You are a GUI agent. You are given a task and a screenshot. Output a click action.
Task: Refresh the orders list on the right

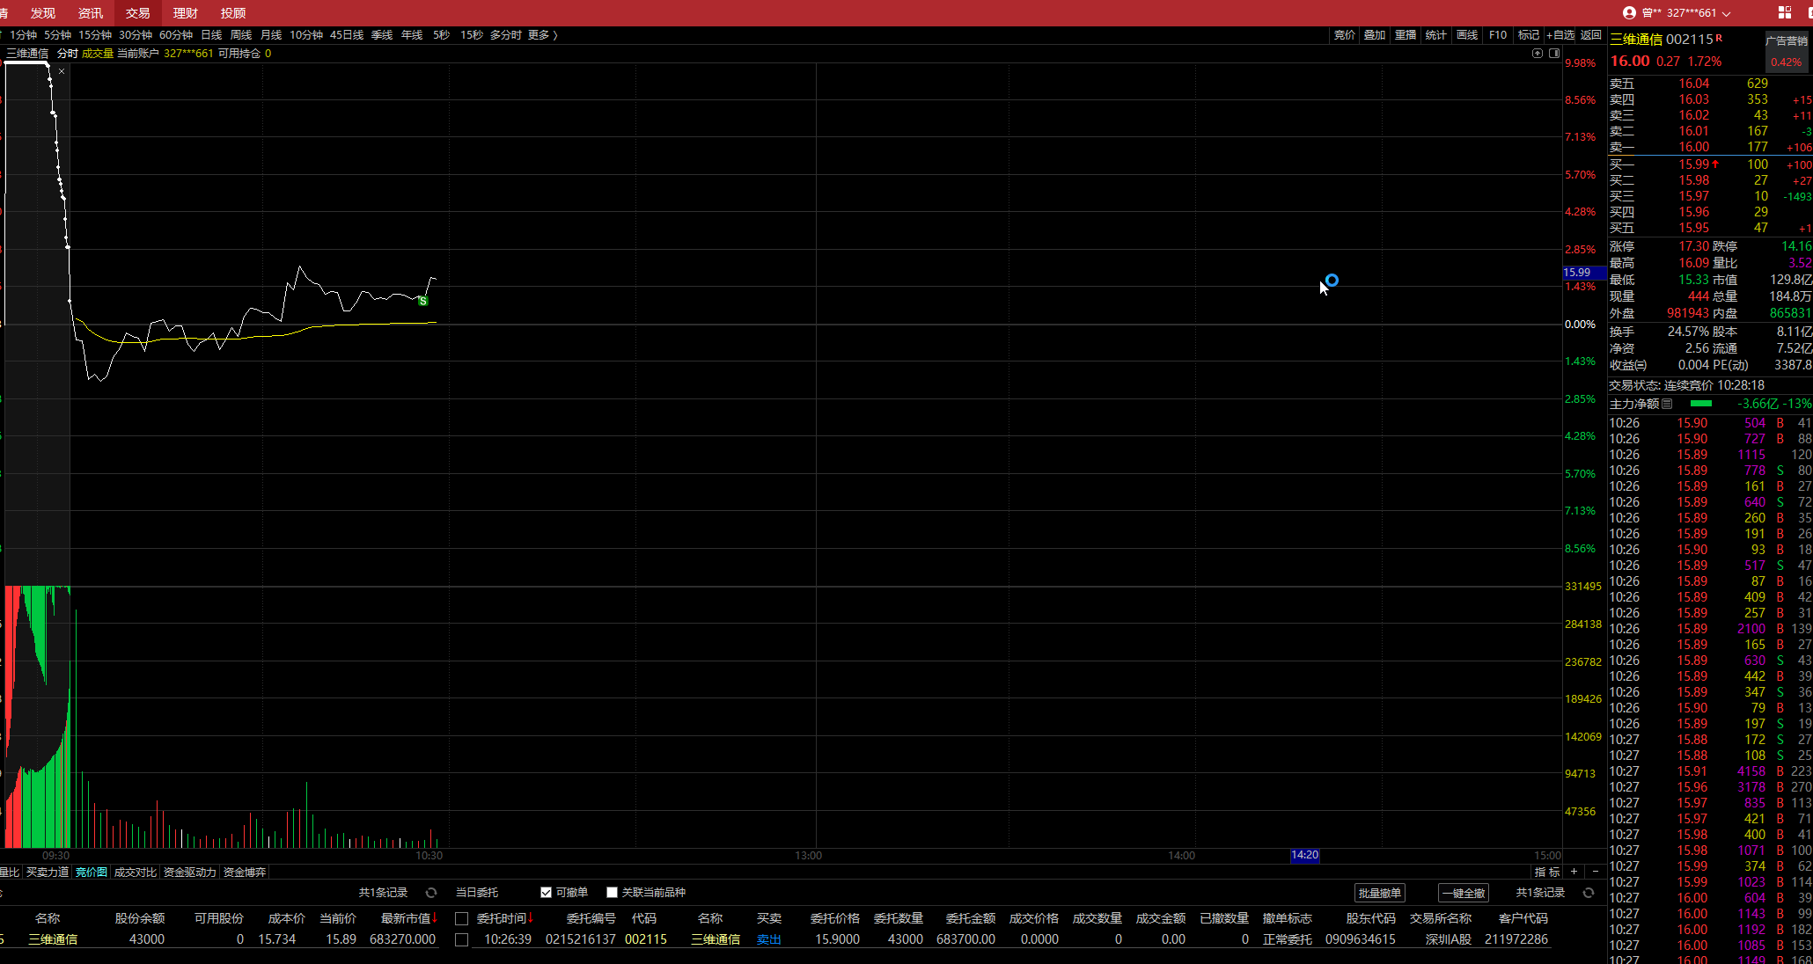pyautogui.click(x=1589, y=893)
